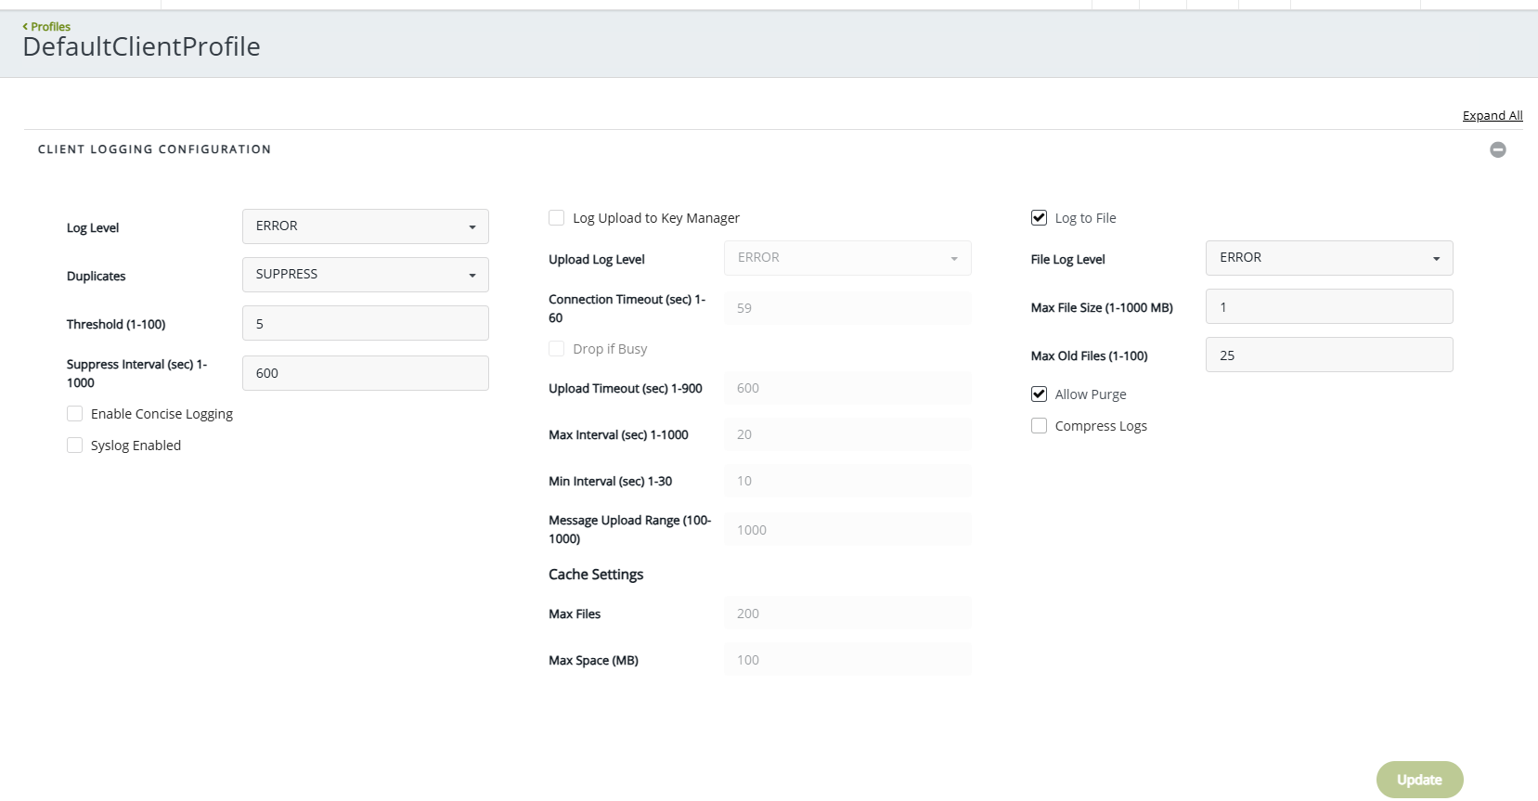Click the Max Space (MB) field

tap(847, 660)
